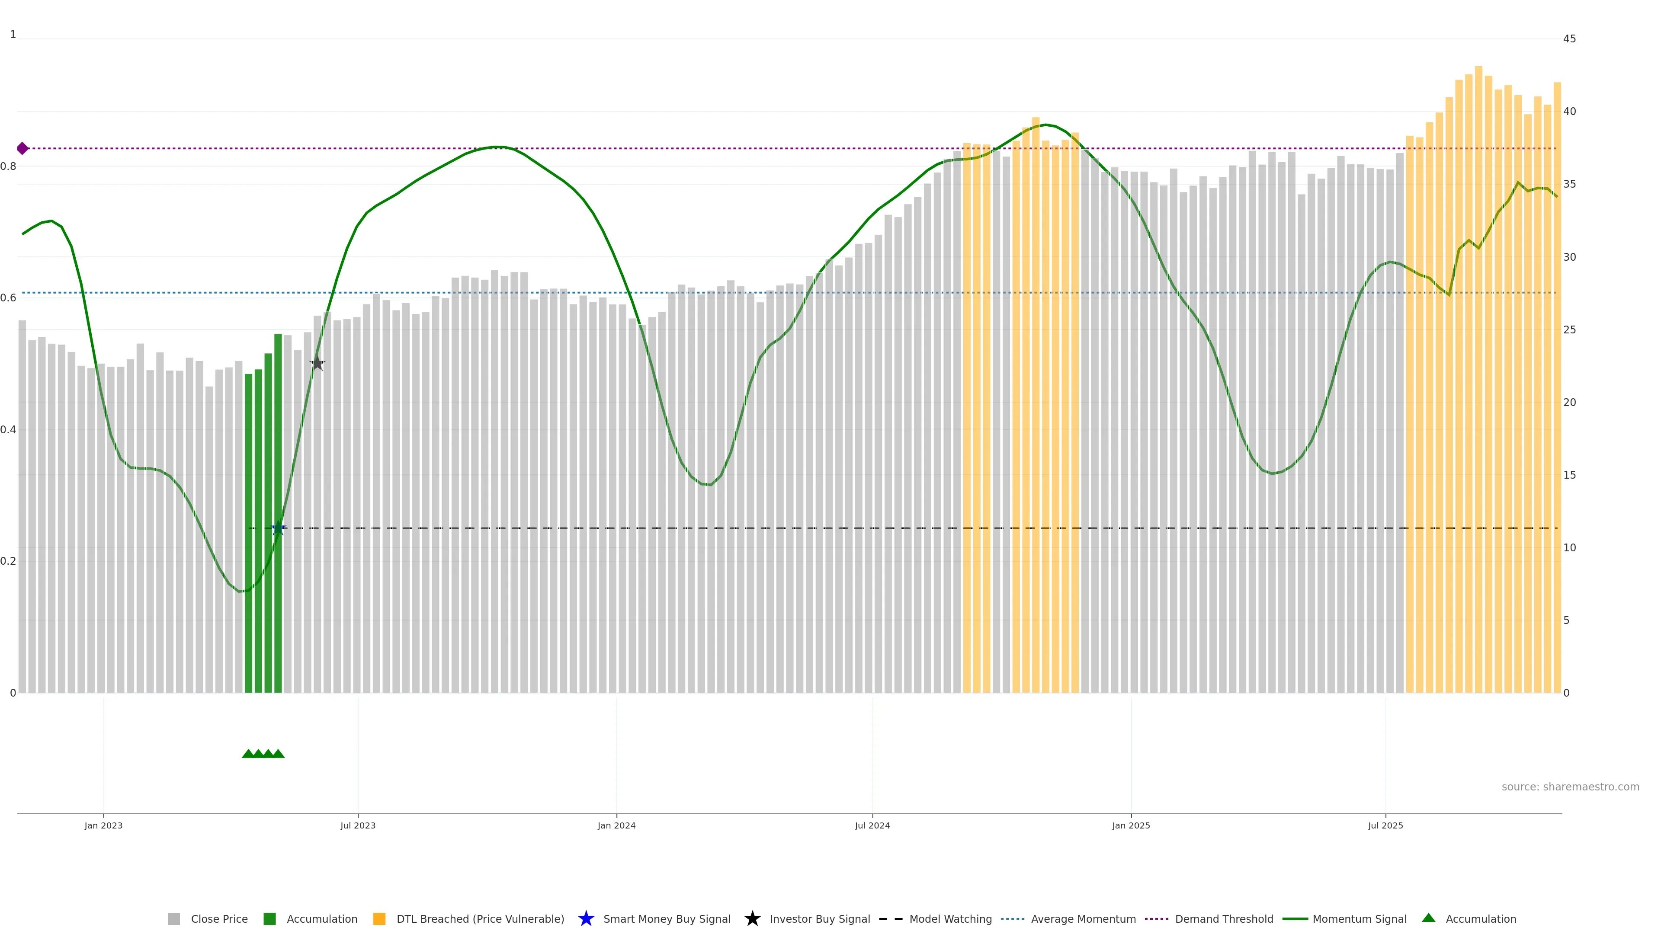Toggle the DTL Breached (Price Vulnerable) legend entry
Screen dimensions: 1661x934
pos(480,919)
